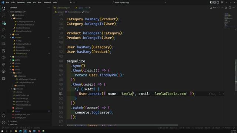The height and width of the screenshot is (133, 237).
Task: Open the editor's more actions ellipsis
Action: tap(234, 7)
